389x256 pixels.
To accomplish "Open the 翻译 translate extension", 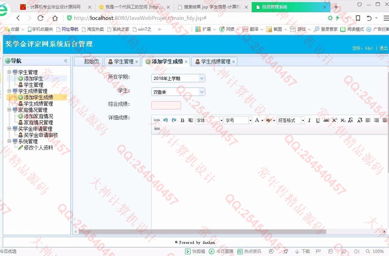I will [251, 29].
